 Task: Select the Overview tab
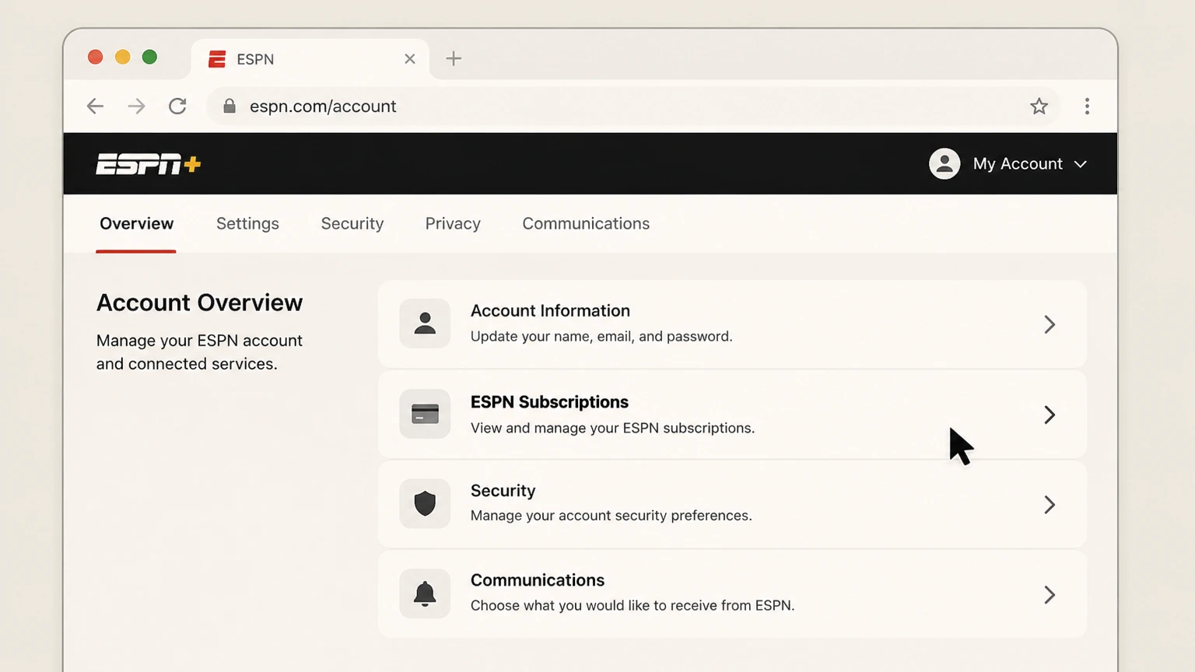[x=136, y=224]
